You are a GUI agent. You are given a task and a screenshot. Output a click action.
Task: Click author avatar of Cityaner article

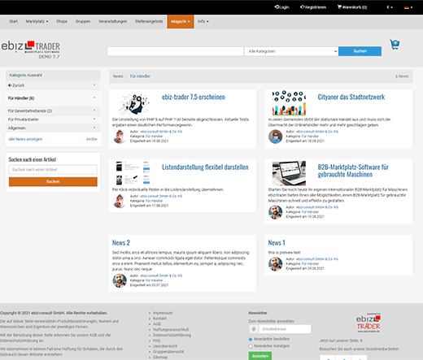click(276, 137)
